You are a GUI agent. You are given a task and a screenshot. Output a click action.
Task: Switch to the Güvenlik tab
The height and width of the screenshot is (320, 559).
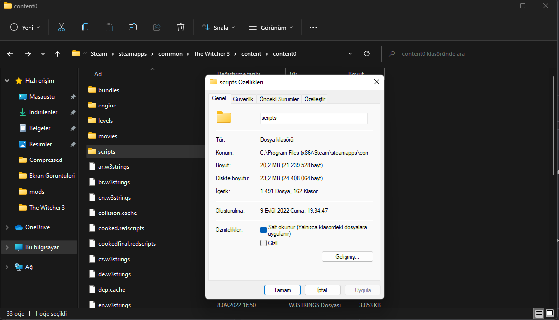243,99
